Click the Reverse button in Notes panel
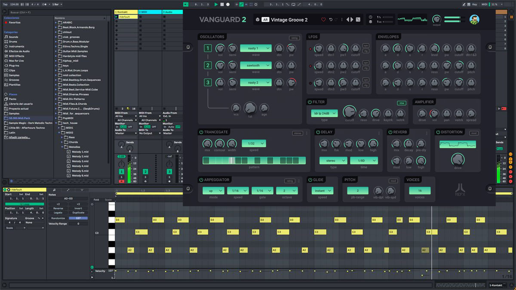The image size is (516, 290). (58, 208)
